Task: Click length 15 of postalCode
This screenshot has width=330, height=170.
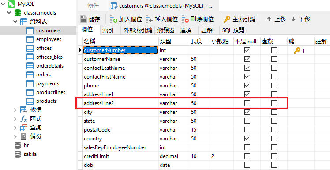Action: [x=194, y=130]
